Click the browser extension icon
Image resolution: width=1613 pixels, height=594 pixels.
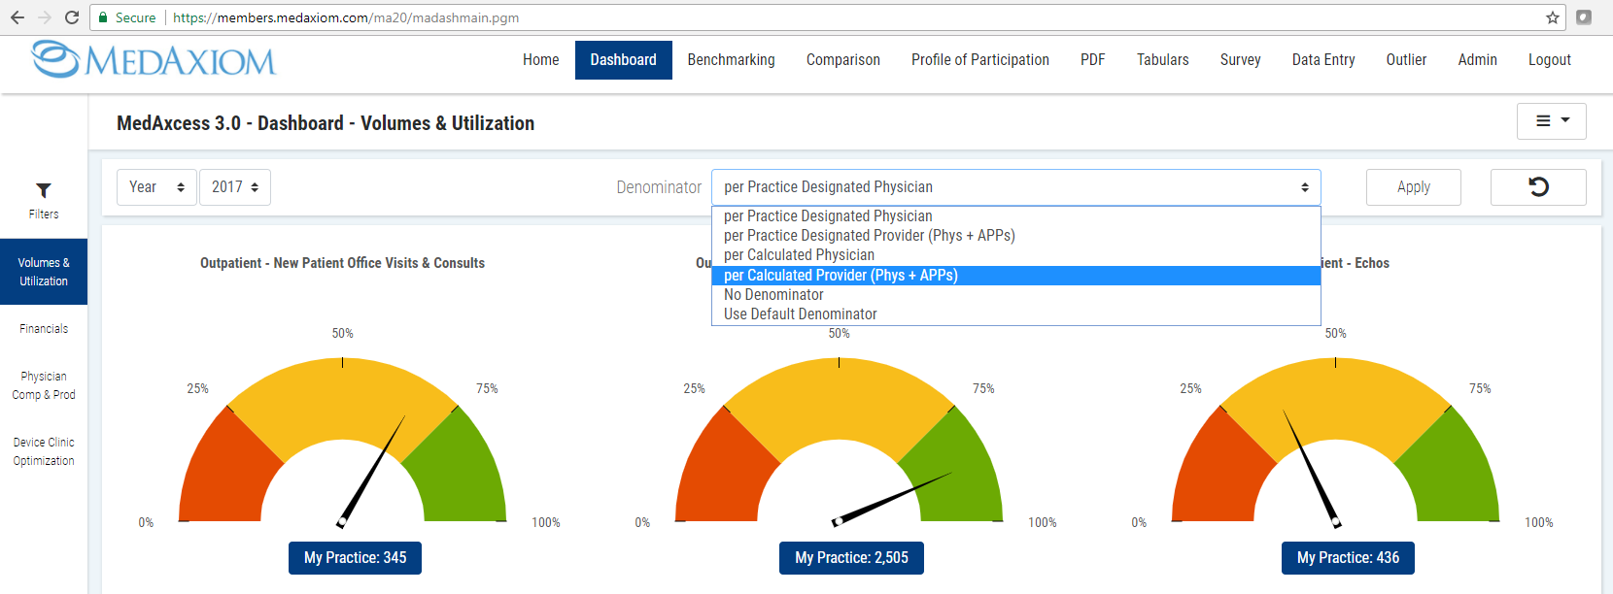(1584, 17)
